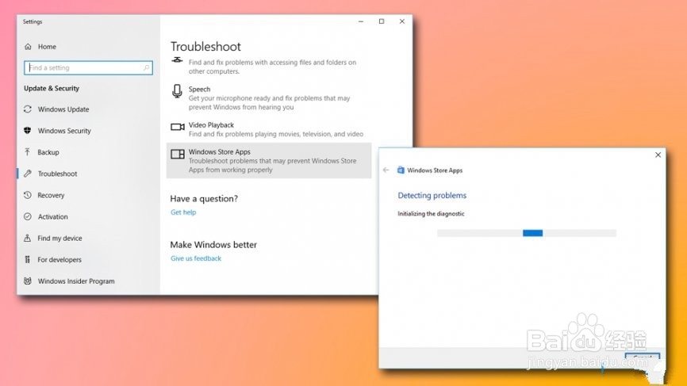Maximize the Settings window
The image size is (687, 386).
pyautogui.click(x=381, y=21)
